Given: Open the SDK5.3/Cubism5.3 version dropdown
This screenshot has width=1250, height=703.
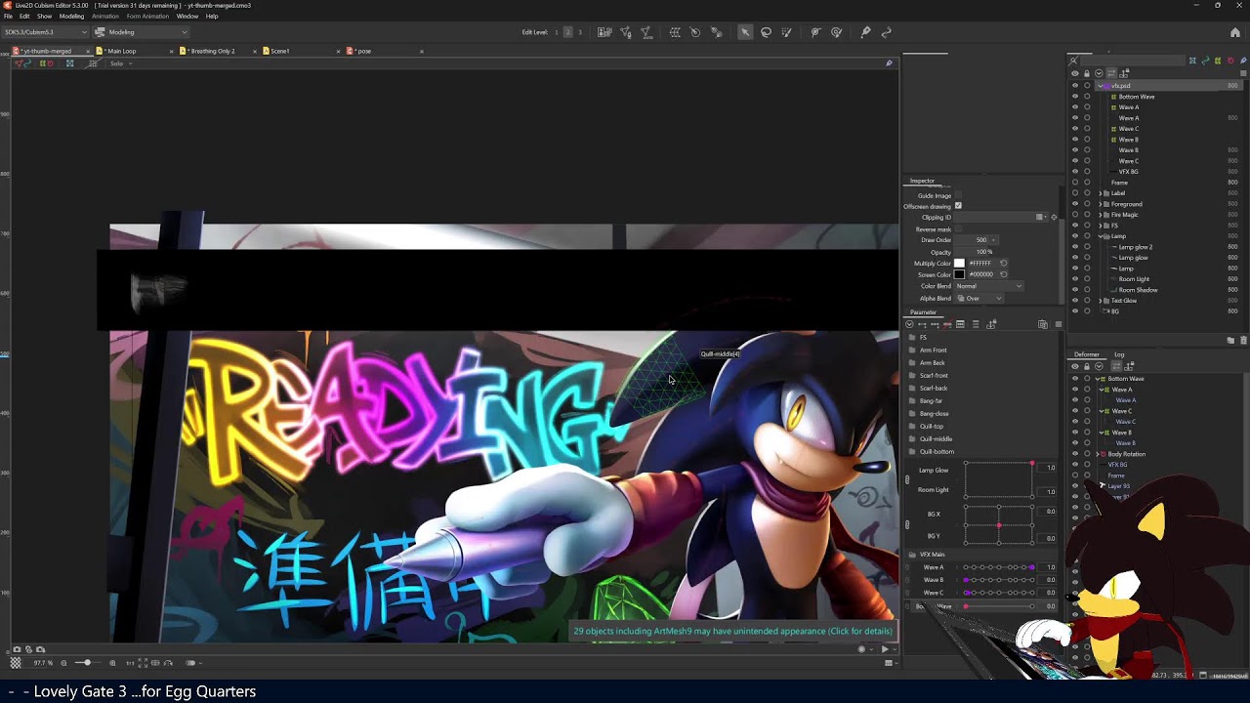Looking at the screenshot, I should 45,32.
